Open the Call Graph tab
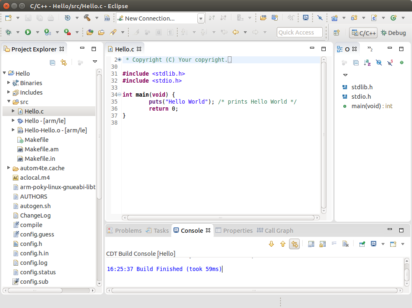 click(x=275, y=231)
